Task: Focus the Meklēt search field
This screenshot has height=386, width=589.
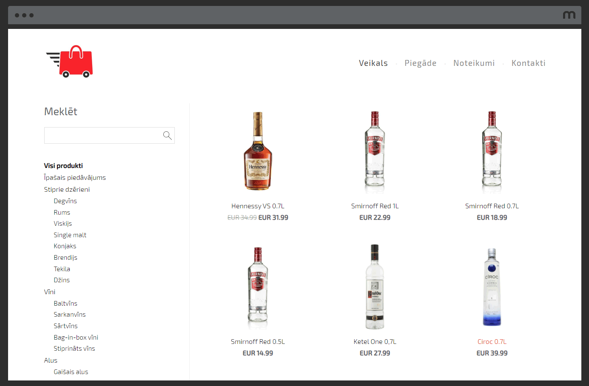Action: (109, 135)
